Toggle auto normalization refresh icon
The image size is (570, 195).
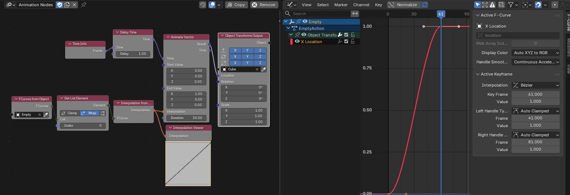tap(425, 5)
